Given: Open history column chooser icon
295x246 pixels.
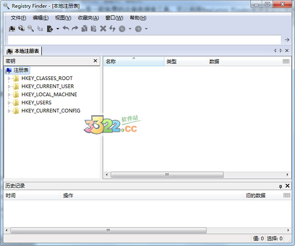Looking at the screenshot, I should (x=286, y=195).
